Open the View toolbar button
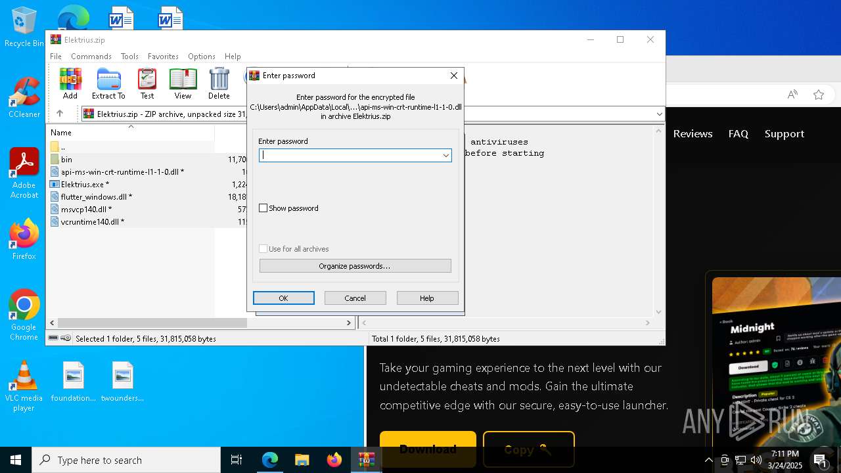Image resolution: width=841 pixels, height=473 pixels. pyautogui.click(x=183, y=83)
